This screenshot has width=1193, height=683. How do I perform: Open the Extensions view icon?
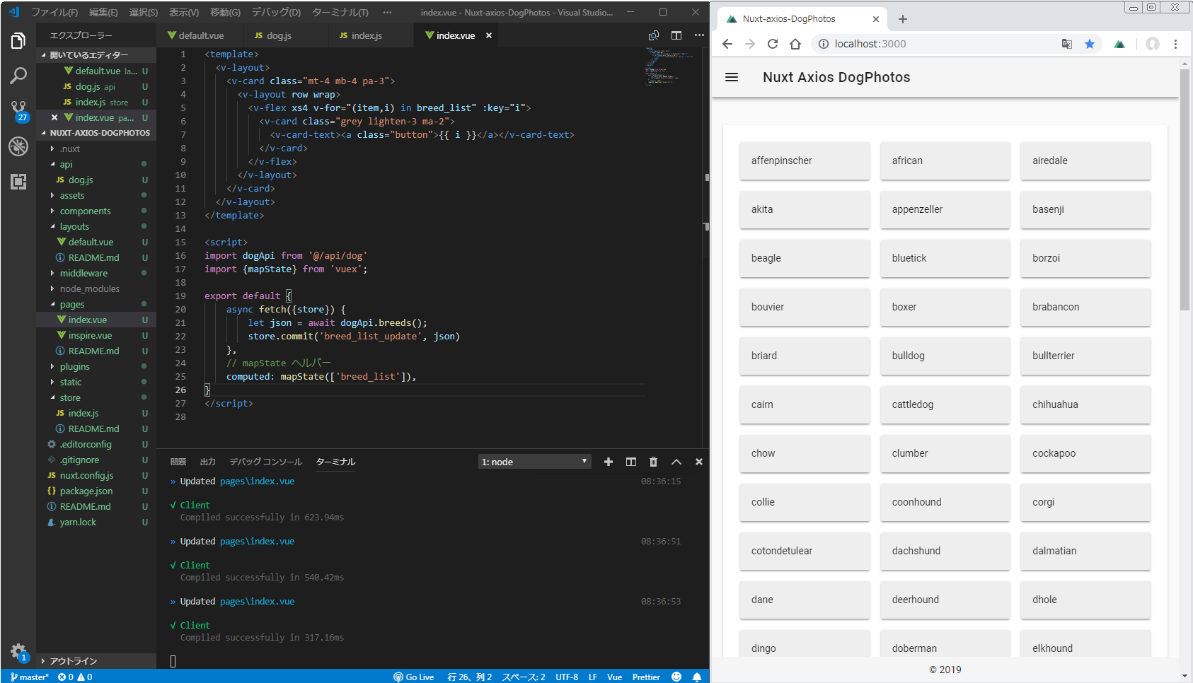[x=18, y=182]
